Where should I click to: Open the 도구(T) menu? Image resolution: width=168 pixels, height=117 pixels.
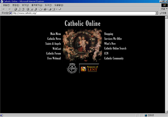pyautogui.click(x=48, y=5)
